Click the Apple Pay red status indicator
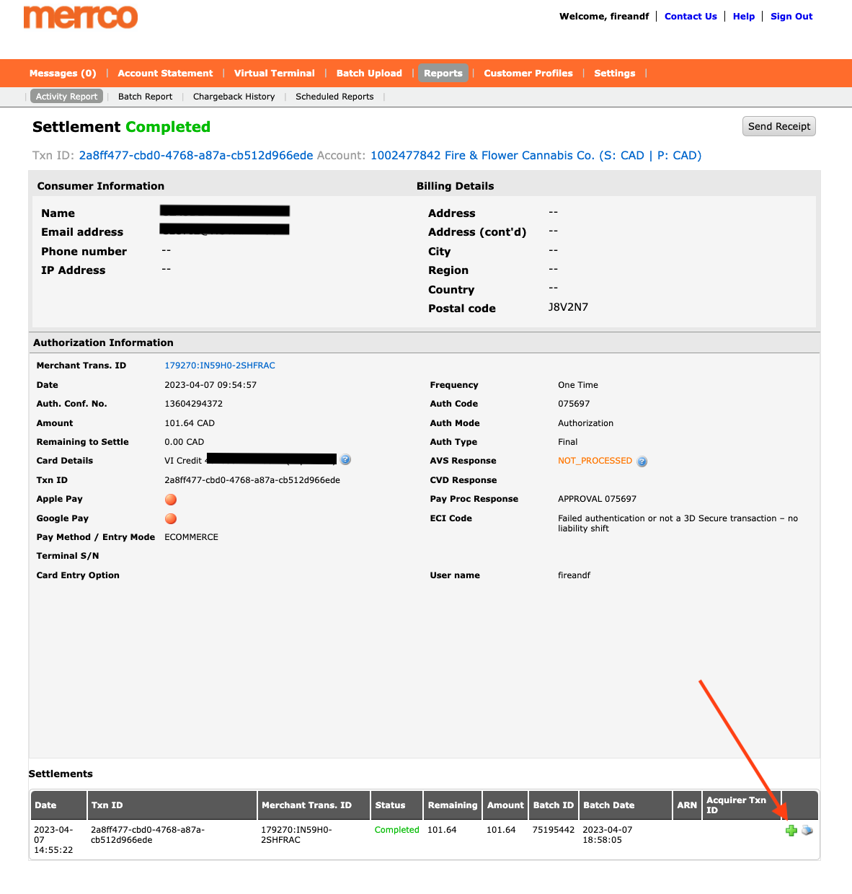 pyautogui.click(x=171, y=500)
